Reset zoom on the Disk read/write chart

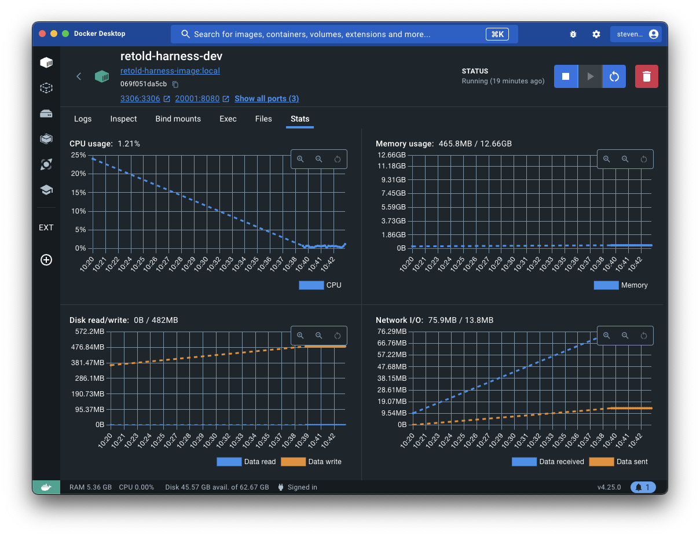point(338,336)
